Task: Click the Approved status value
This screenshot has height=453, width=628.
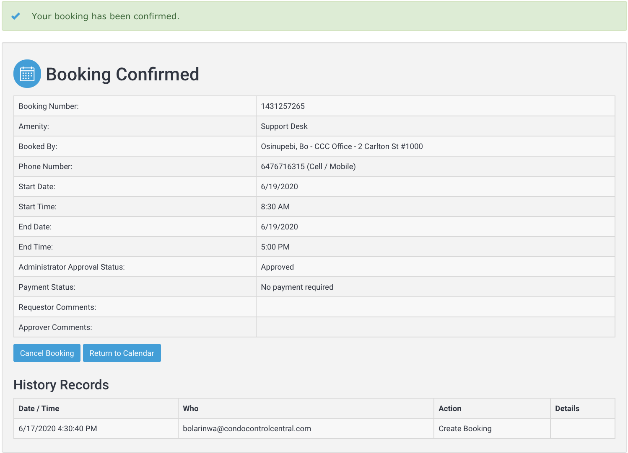Action: (277, 267)
